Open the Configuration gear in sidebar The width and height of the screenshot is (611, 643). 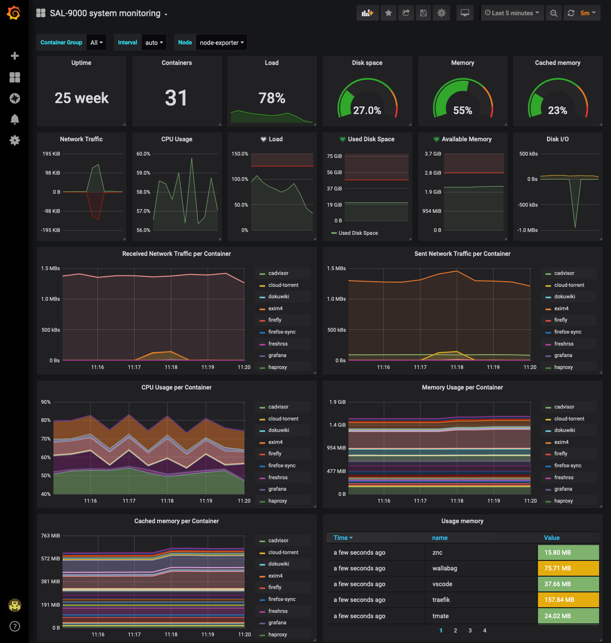click(15, 140)
